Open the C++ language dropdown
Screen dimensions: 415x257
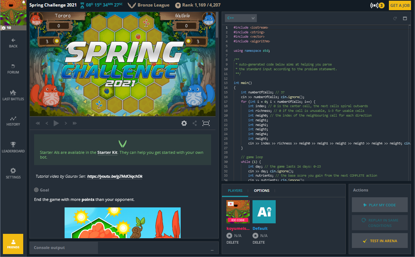[x=241, y=18]
